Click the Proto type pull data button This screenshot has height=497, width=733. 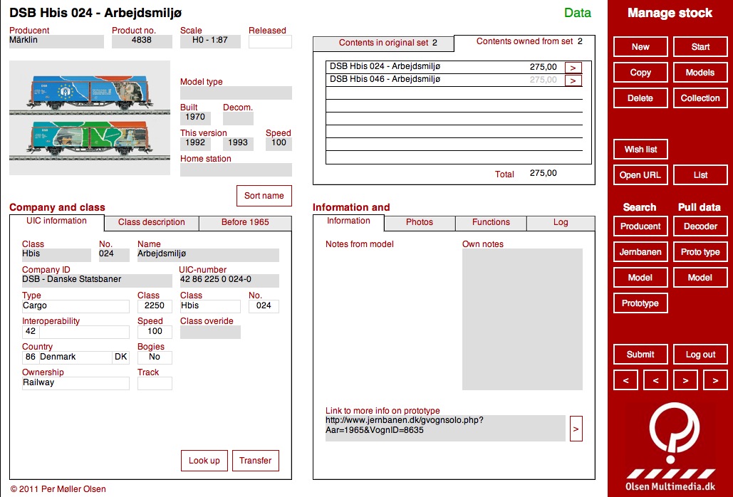tap(700, 252)
